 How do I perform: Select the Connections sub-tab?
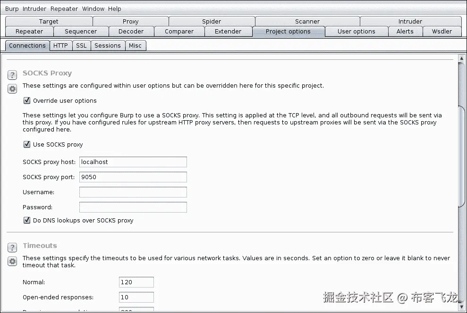point(27,45)
